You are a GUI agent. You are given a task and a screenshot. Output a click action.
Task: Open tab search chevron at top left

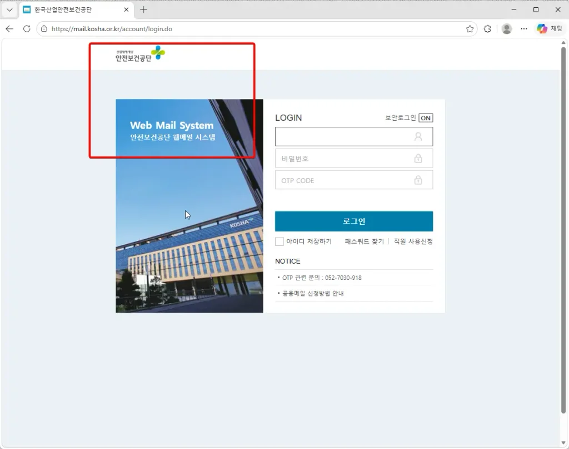tap(10, 10)
